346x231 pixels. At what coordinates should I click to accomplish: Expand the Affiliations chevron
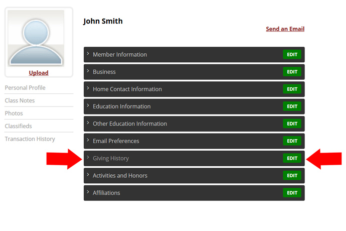(88, 192)
